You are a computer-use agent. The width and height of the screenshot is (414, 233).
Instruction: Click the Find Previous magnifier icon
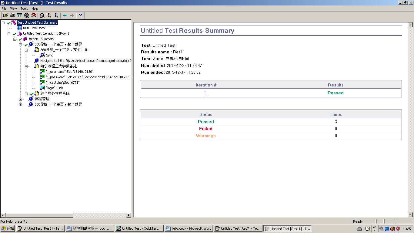(x=49, y=15)
